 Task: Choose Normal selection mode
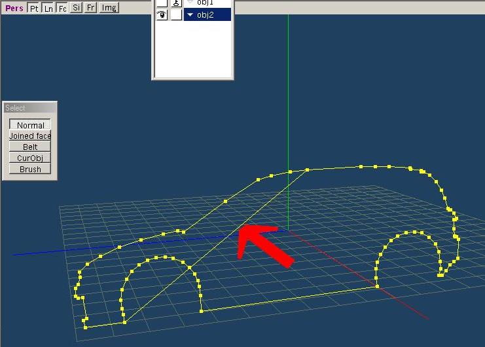[30, 125]
